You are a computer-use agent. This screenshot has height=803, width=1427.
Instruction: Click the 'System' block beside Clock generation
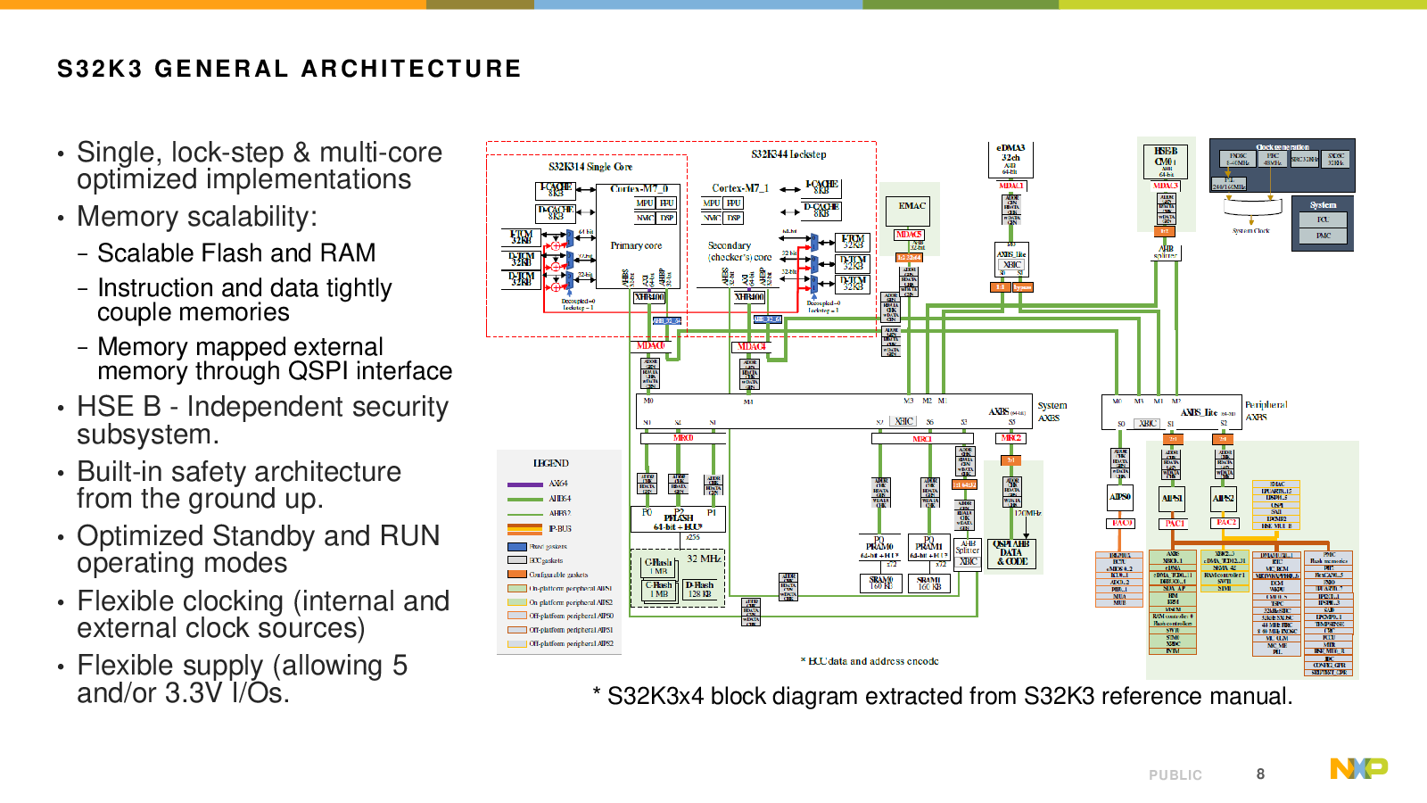pyautogui.click(x=1324, y=223)
